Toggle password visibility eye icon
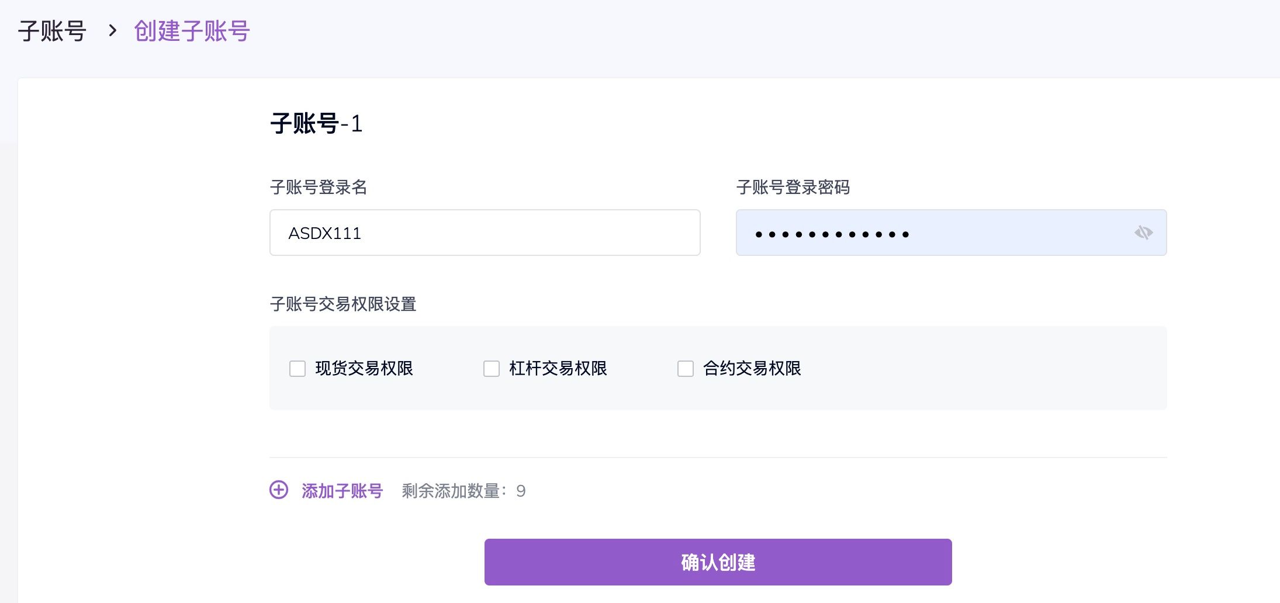Screen dimensions: 1280x603 pyautogui.click(x=1143, y=233)
